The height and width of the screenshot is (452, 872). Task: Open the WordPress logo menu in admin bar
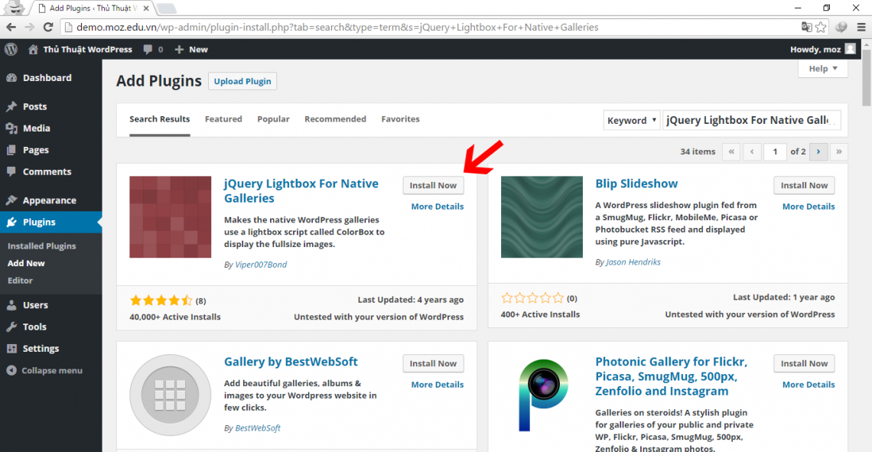(11, 49)
